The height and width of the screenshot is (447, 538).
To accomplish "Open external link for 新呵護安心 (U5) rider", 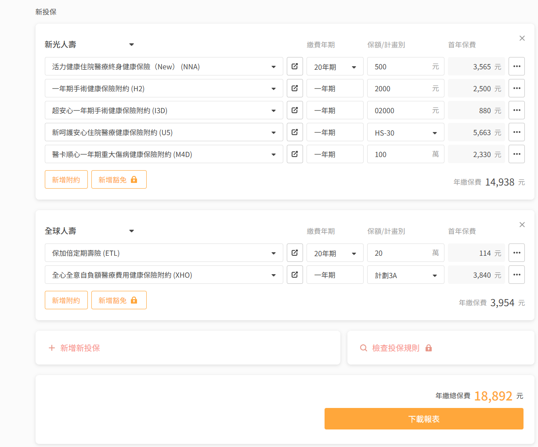I will point(295,132).
